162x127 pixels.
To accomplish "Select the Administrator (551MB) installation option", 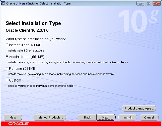I will pos(7,57).
